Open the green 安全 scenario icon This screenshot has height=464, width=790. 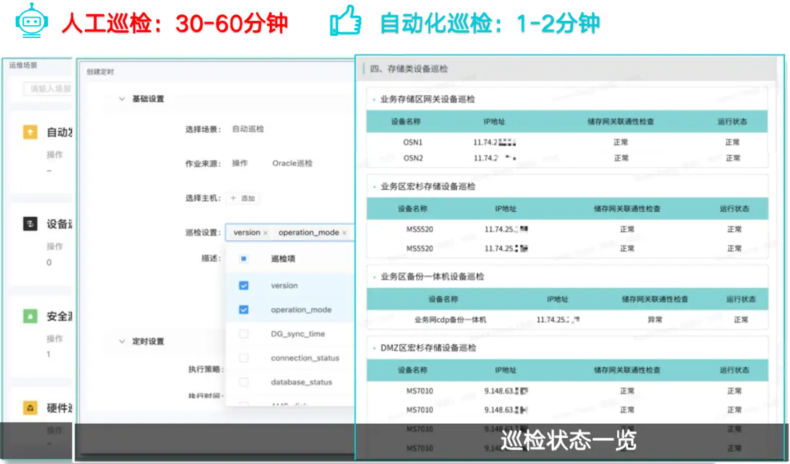(x=30, y=316)
